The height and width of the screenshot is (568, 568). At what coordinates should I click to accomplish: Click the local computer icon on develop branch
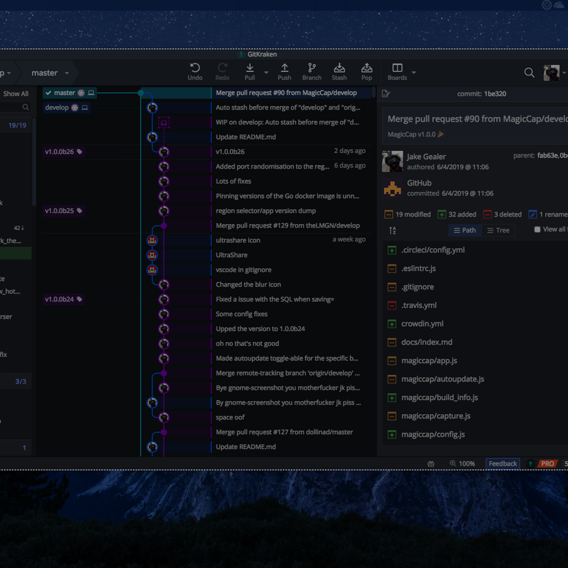[85, 108]
